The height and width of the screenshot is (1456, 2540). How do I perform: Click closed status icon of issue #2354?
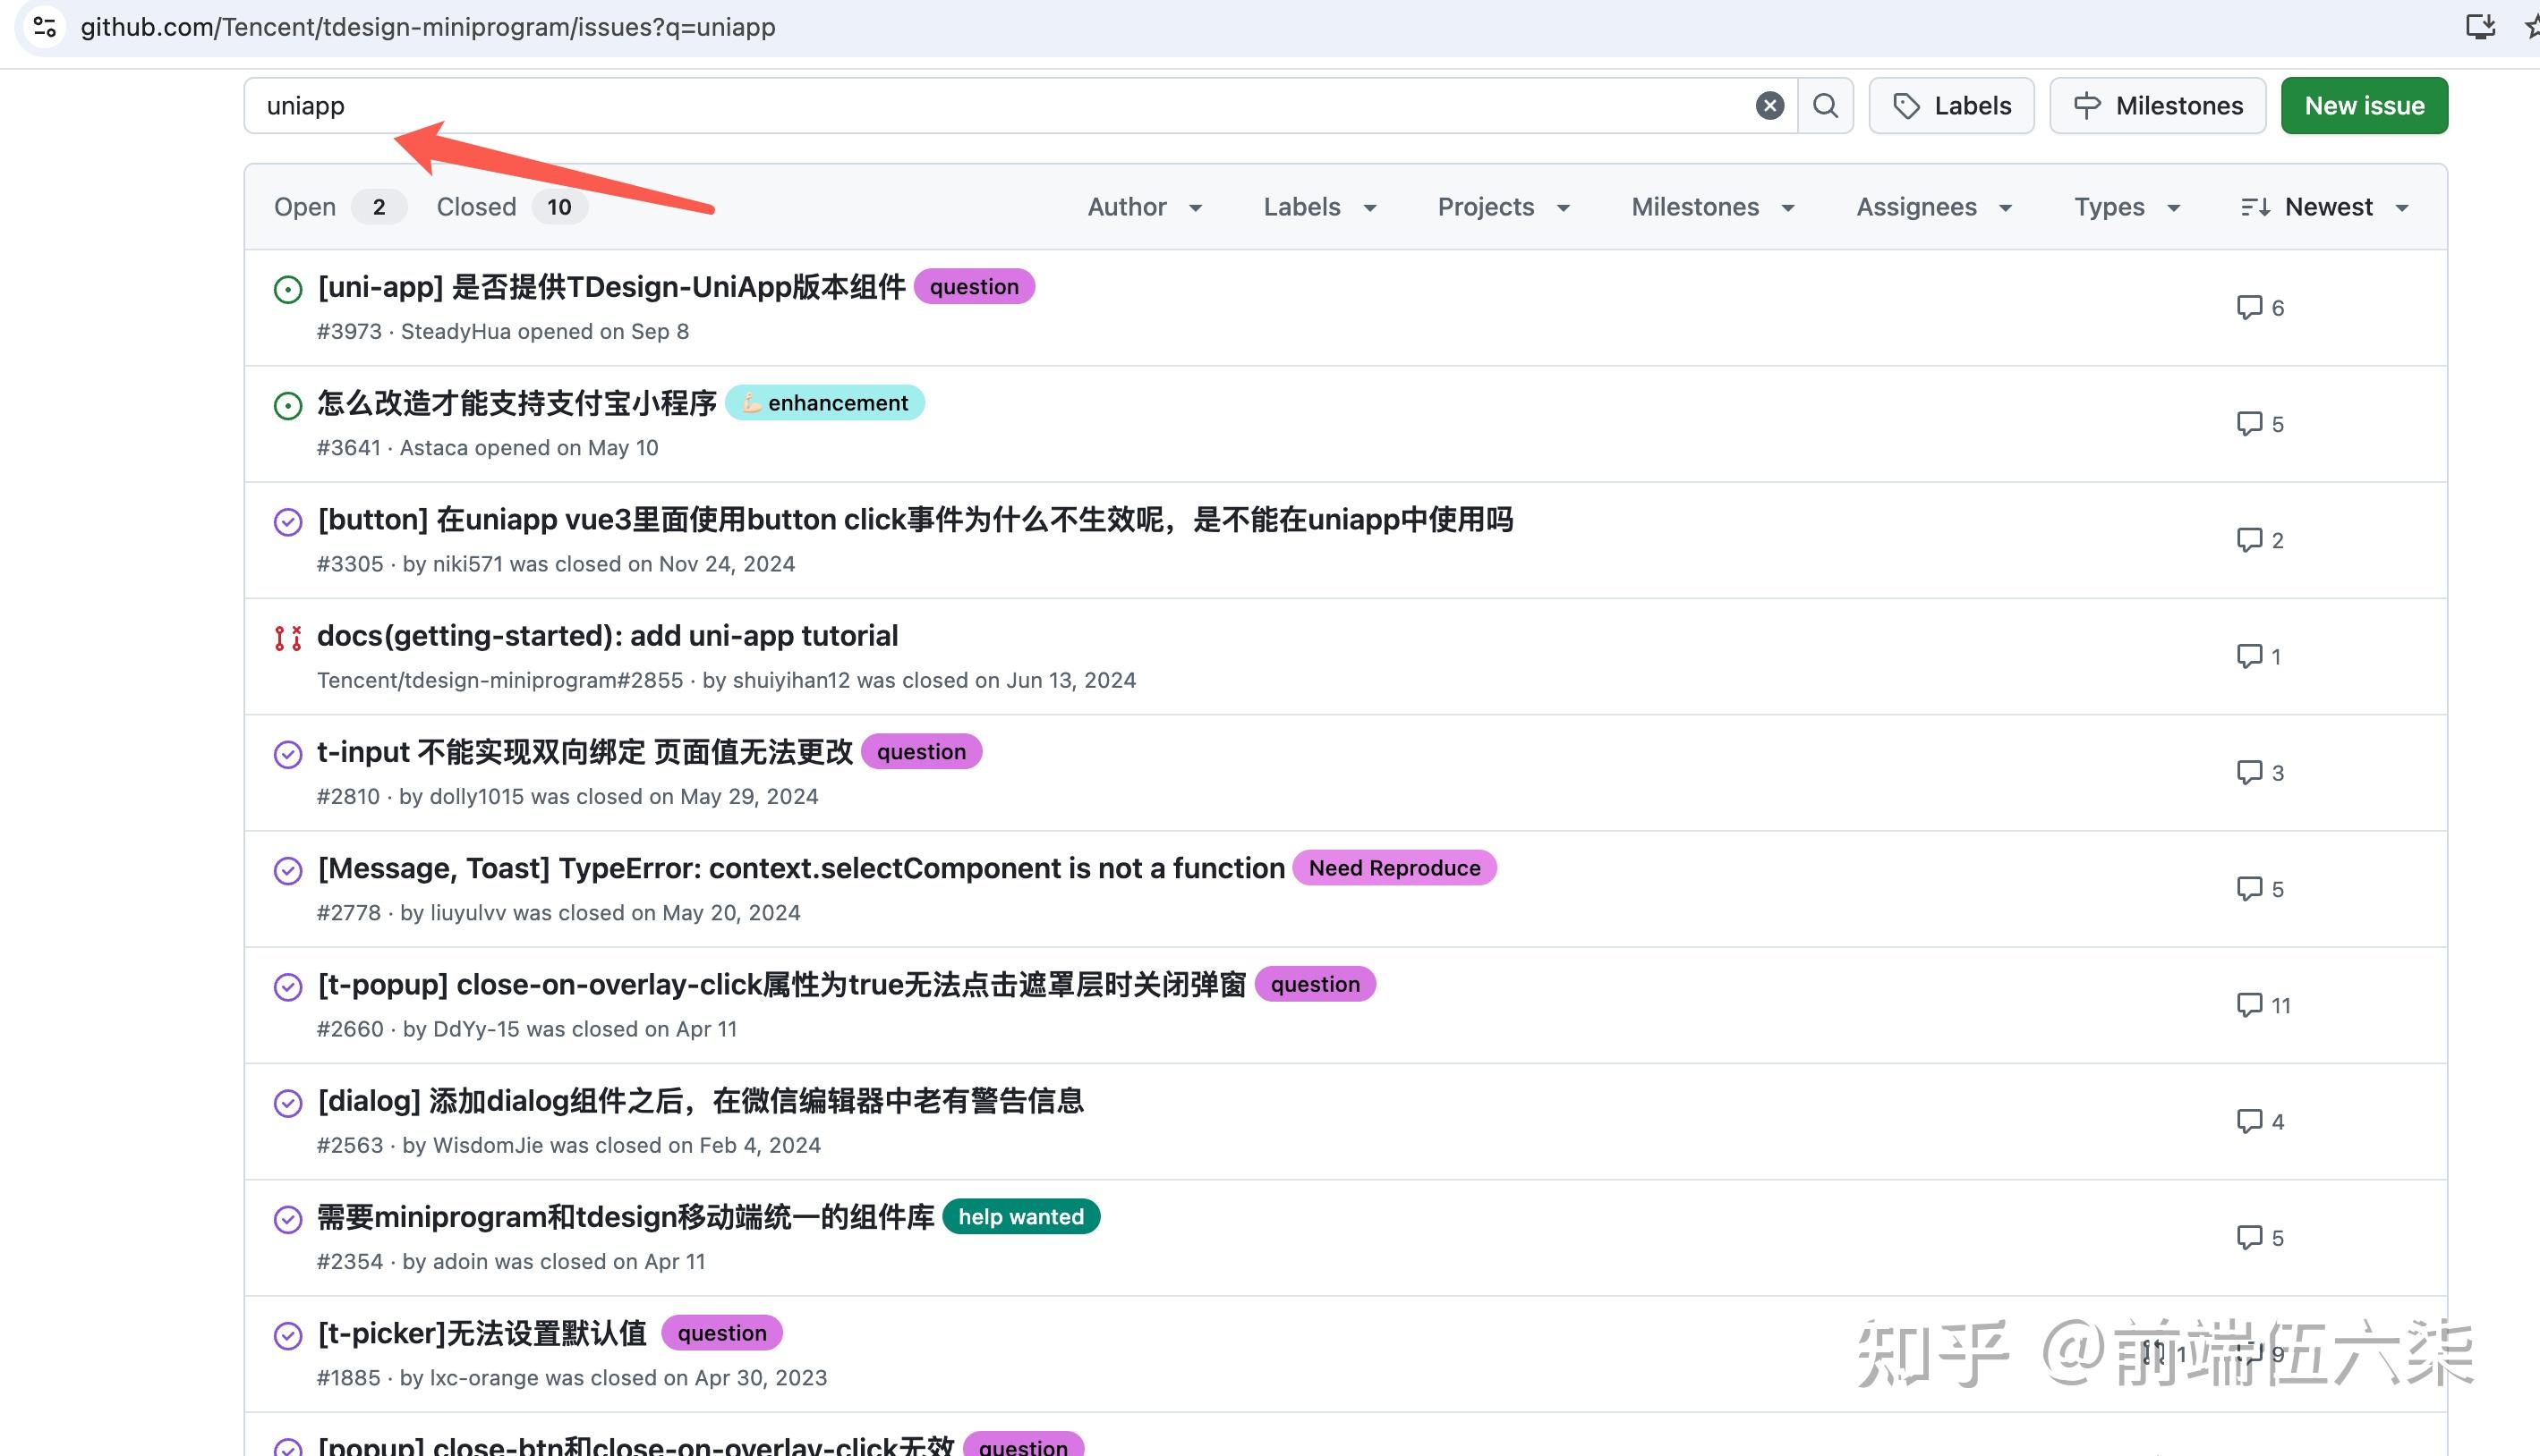click(x=288, y=1220)
